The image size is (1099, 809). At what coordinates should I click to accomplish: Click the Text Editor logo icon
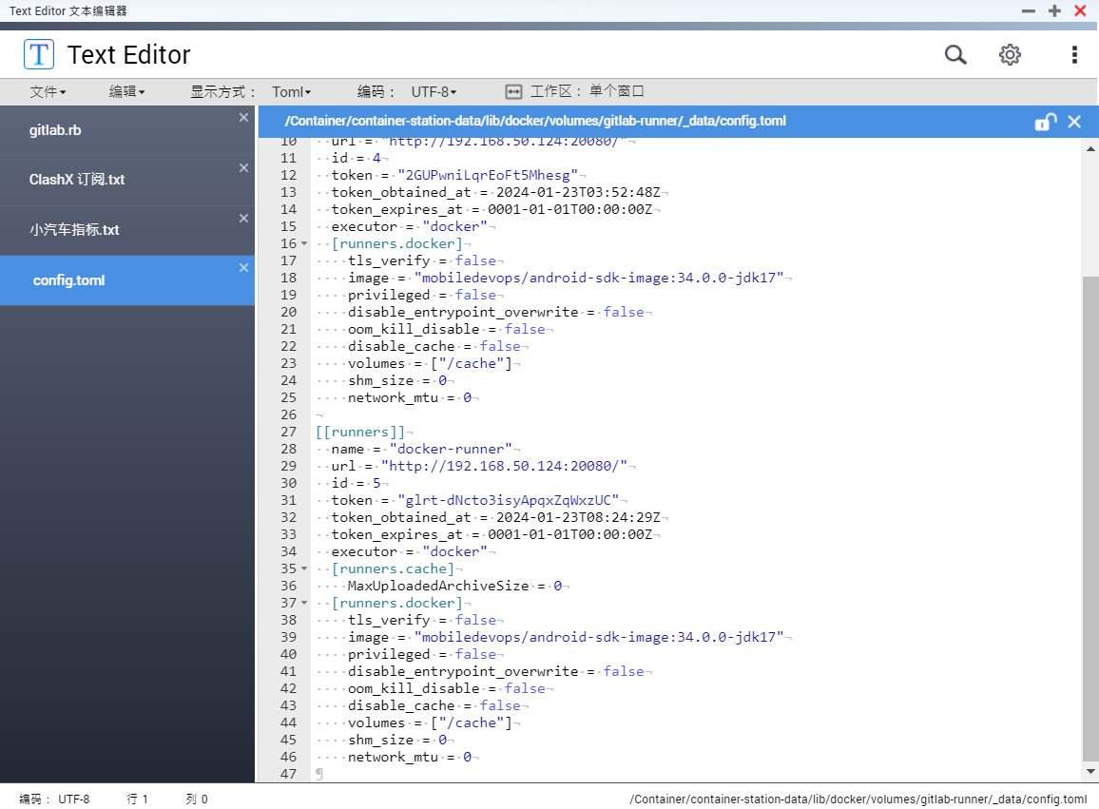coord(39,54)
